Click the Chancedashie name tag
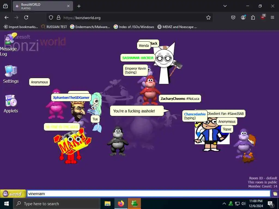The image size is (279, 209). click(195, 116)
